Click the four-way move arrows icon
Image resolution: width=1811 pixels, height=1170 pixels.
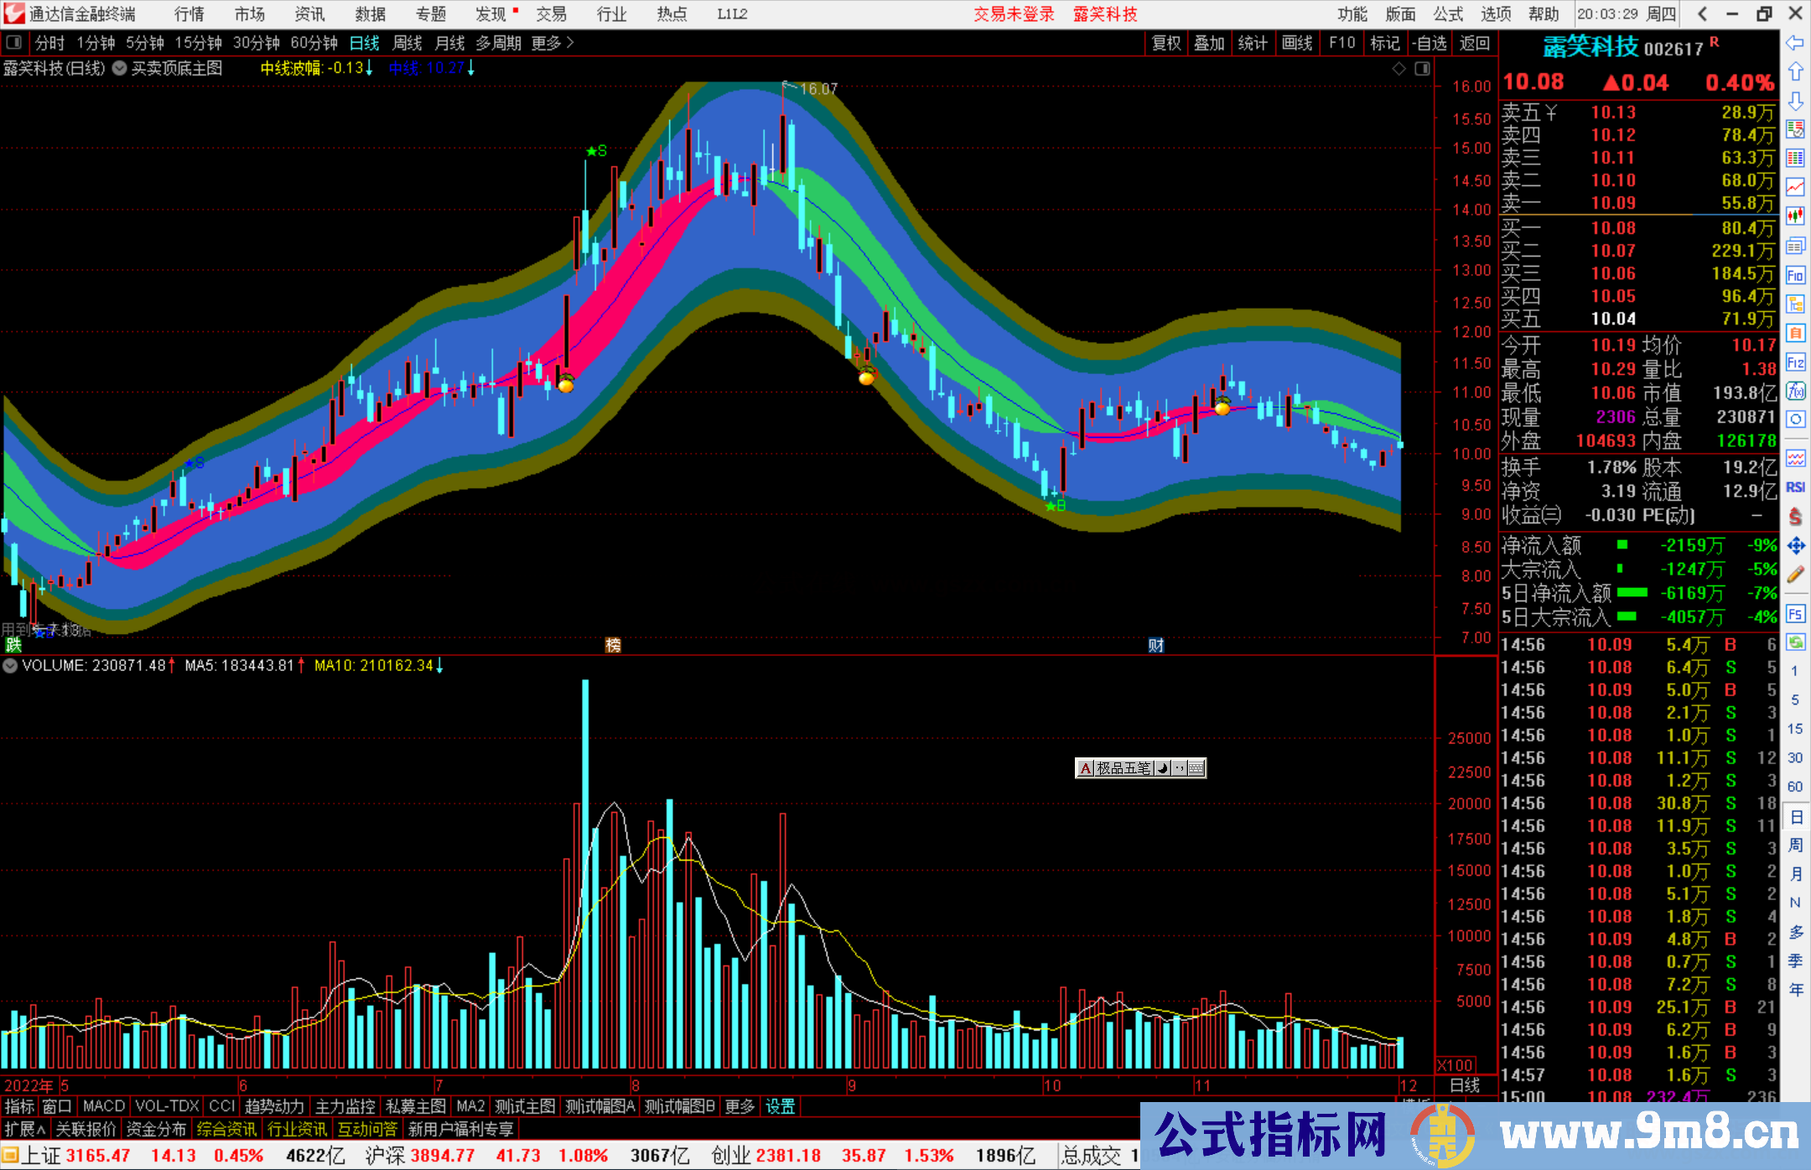point(1795,546)
